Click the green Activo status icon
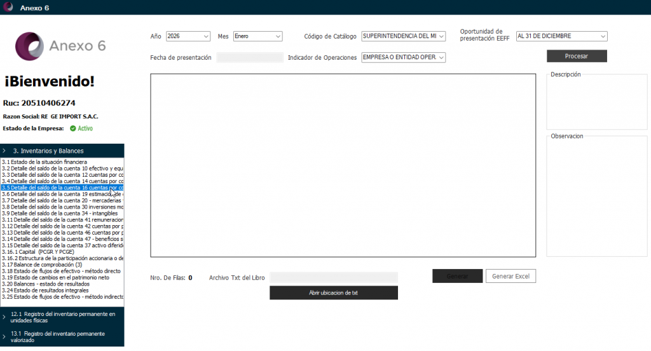The image size is (651, 351). click(x=72, y=128)
